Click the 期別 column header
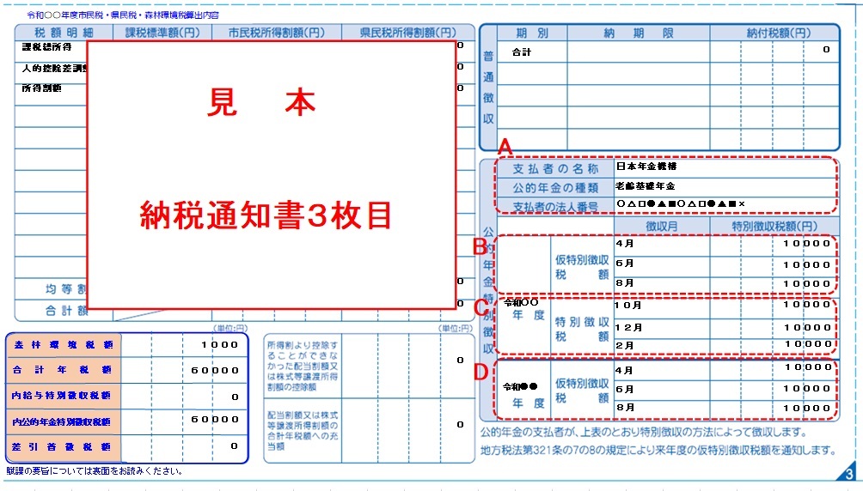Image resolution: width=863 pixels, height=491 pixels. (x=532, y=33)
